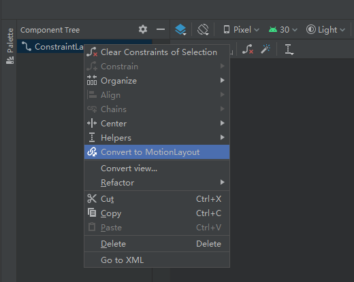Hide the Component Tree panel with minus icon
The image size is (354, 282).
coord(161,29)
